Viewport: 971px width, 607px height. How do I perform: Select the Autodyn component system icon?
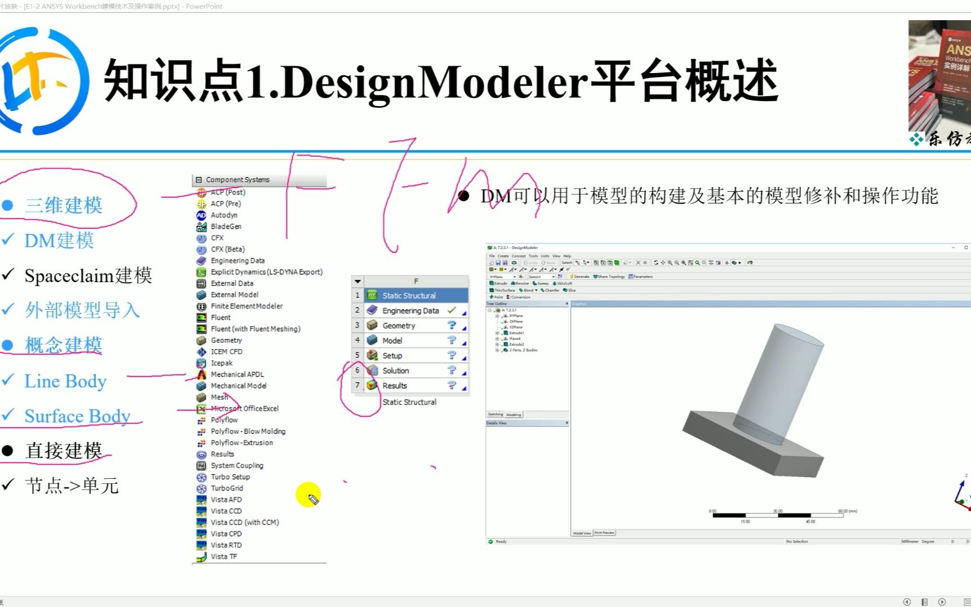pos(201,215)
